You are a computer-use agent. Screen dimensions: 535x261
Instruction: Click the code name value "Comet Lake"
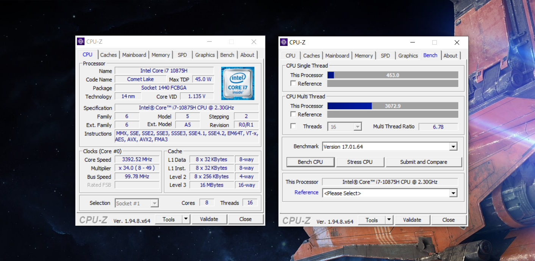pos(141,79)
